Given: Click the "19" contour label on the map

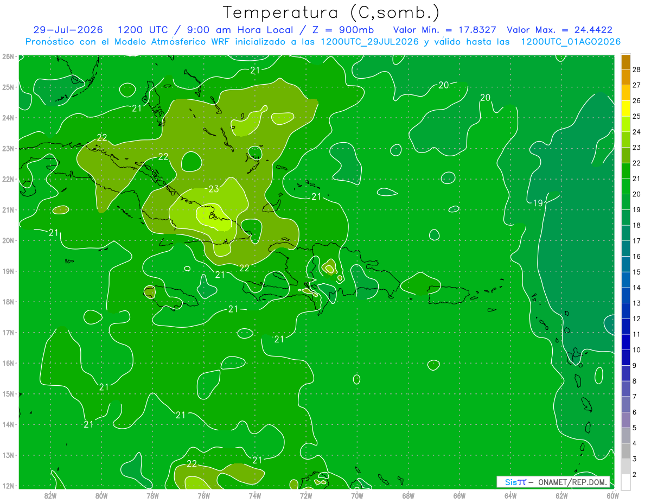Looking at the screenshot, I should pos(538,203).
